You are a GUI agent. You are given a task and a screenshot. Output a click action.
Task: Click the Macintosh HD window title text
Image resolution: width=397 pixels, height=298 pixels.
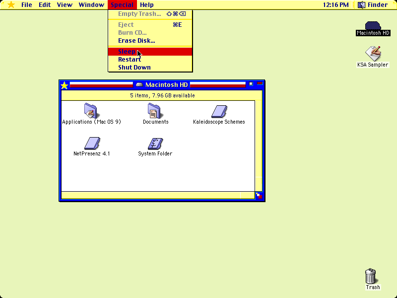pyautogui.click(x=167, y=85)
